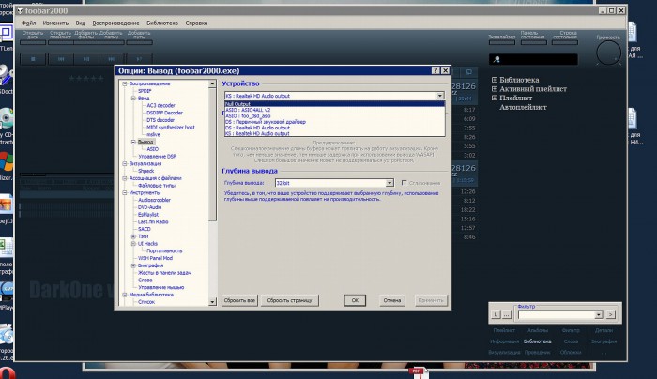Switch to Плейлист tab at bottom
The height and width of the screenshot is (379, 657).
coord(504,331)
